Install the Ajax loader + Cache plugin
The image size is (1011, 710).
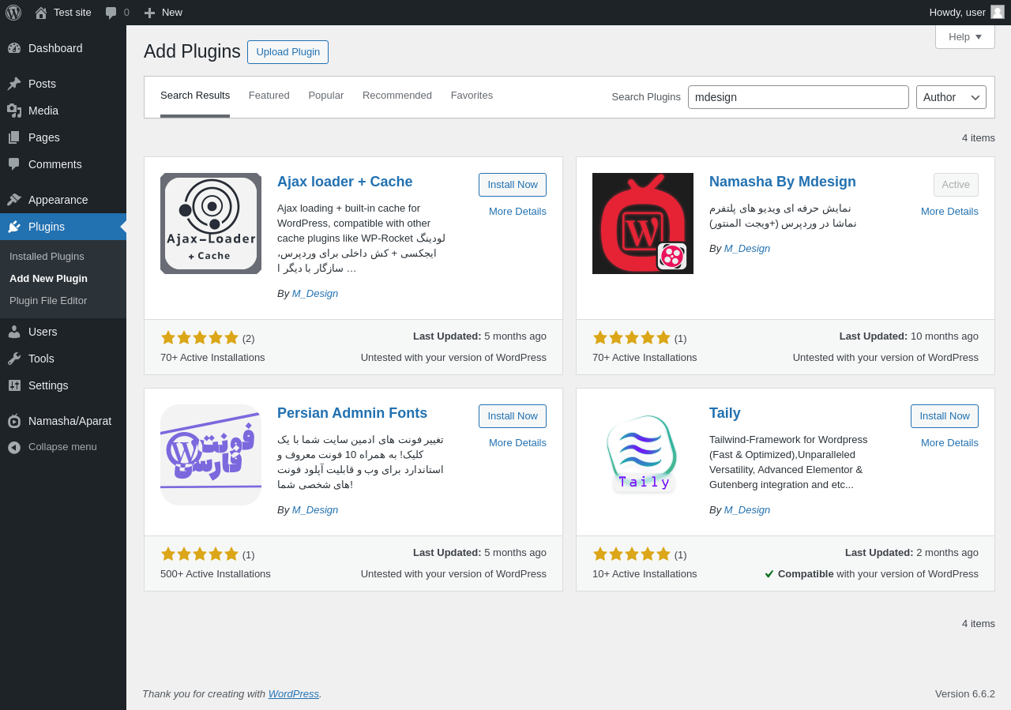point(513,185)
